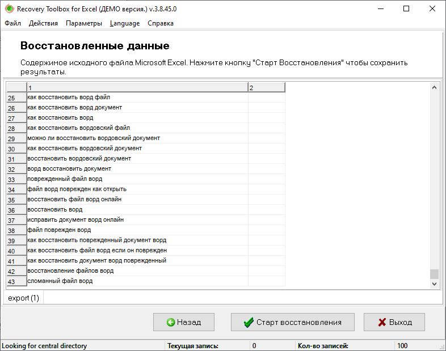Select cell 'как восстановить поврежденный документ ворд'

point(137,240)
